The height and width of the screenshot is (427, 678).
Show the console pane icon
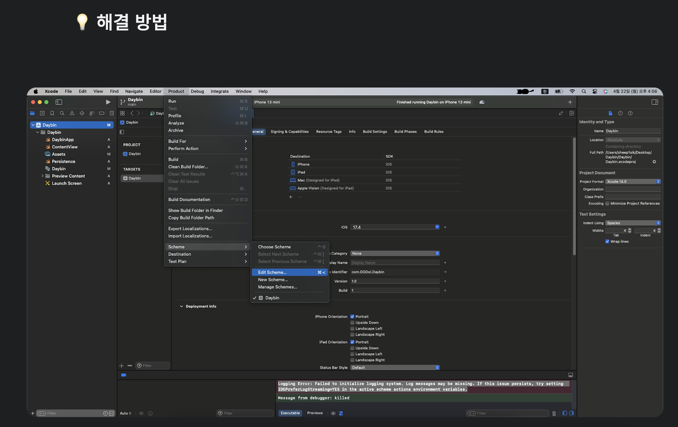pos(572,413)
